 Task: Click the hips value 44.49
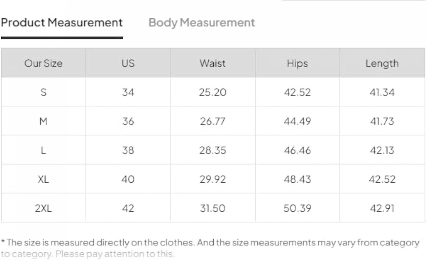coord(297,121)
